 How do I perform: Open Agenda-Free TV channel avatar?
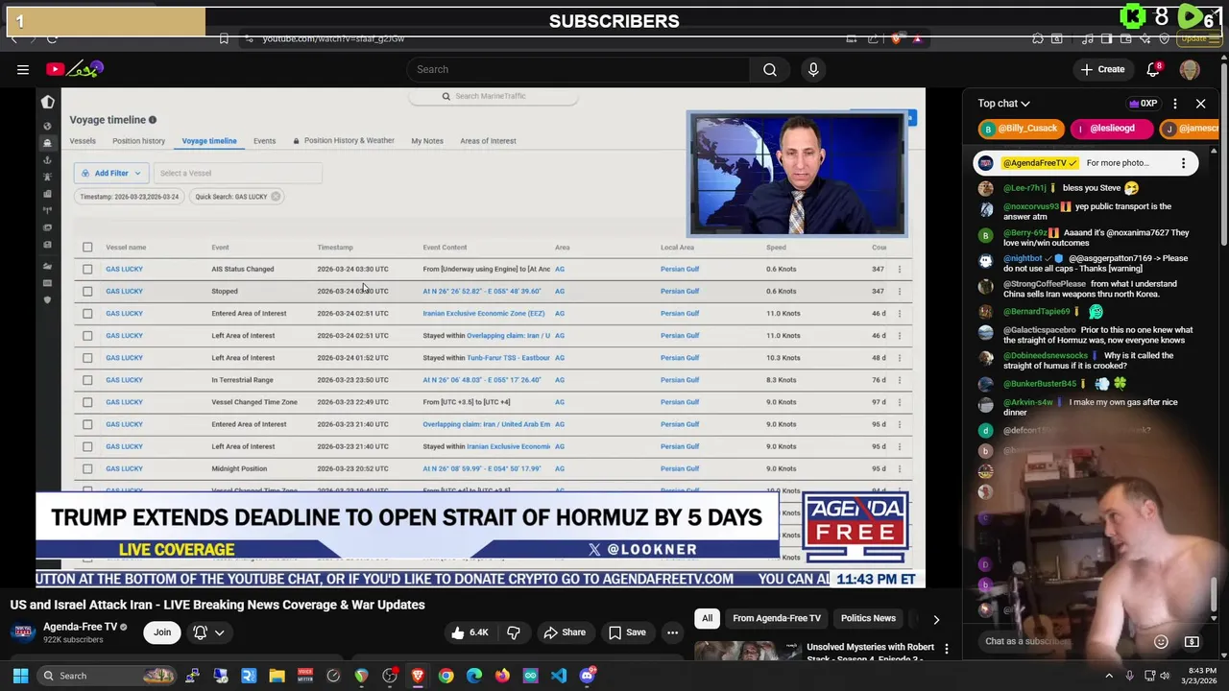[23, 631]
